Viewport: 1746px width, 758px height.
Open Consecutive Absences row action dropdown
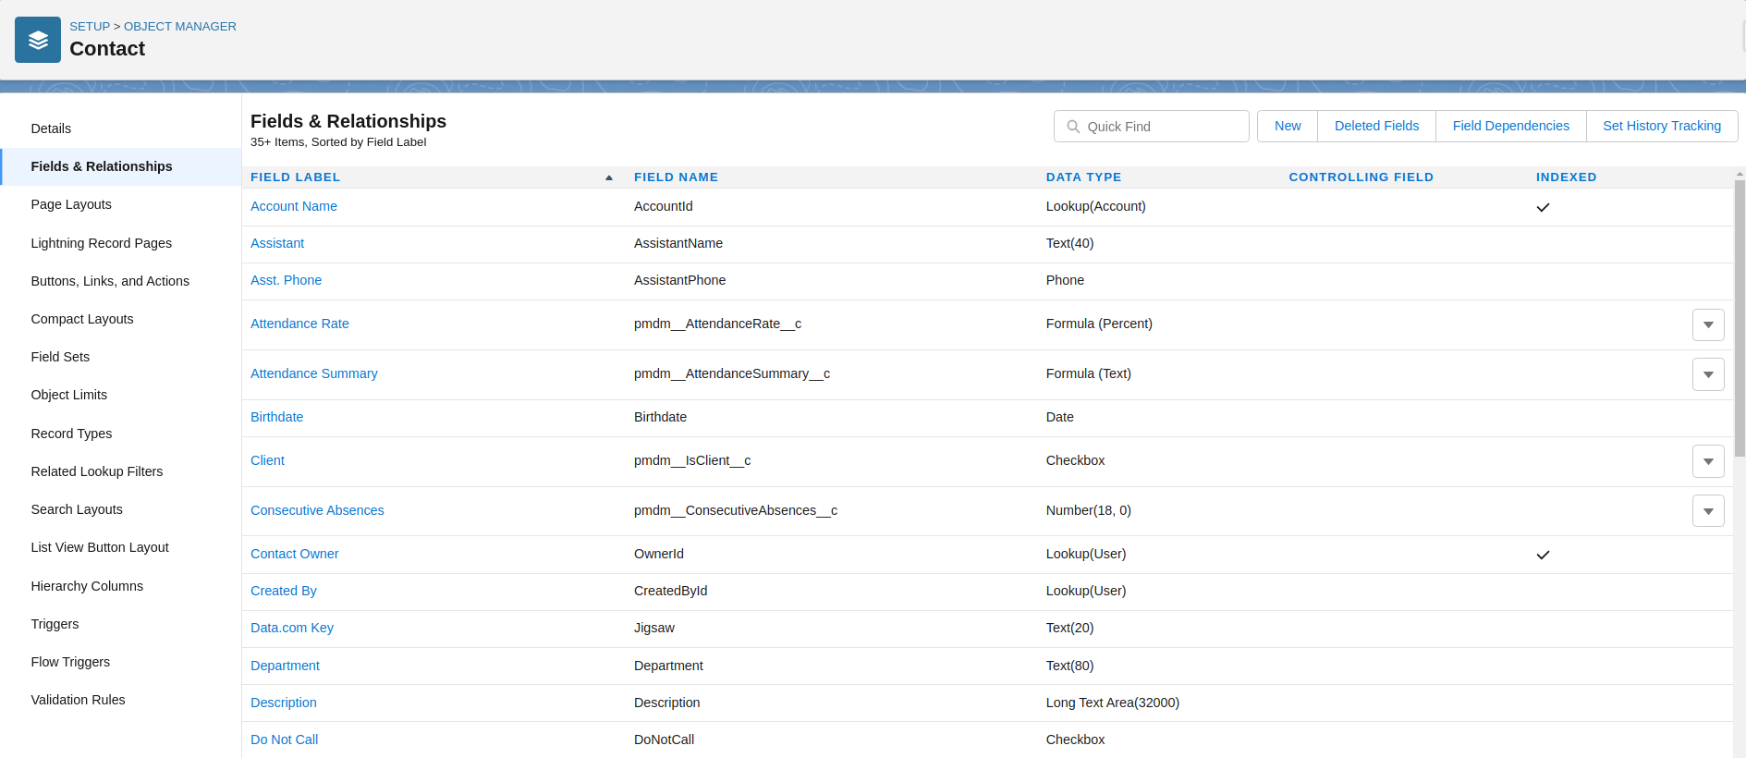(x=1708, y=510)
